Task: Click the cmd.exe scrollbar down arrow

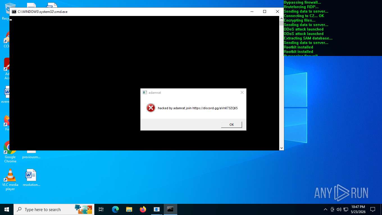Action: pyautogui.click(x=281, y=148)
